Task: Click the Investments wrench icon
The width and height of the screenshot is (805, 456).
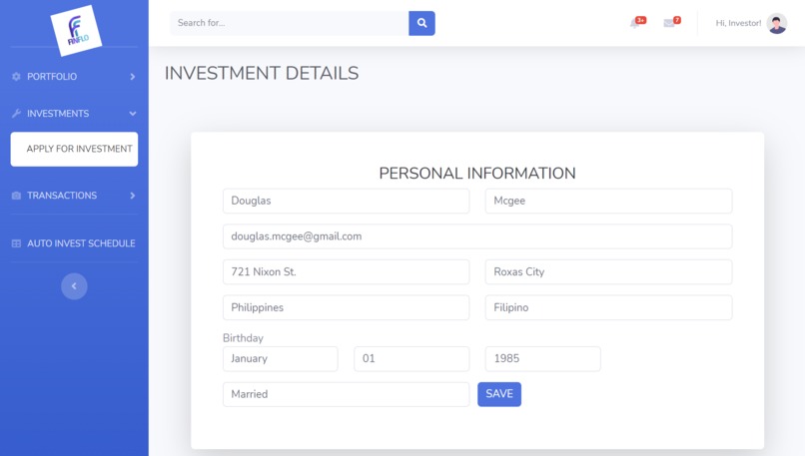Action: click(16, 114)
